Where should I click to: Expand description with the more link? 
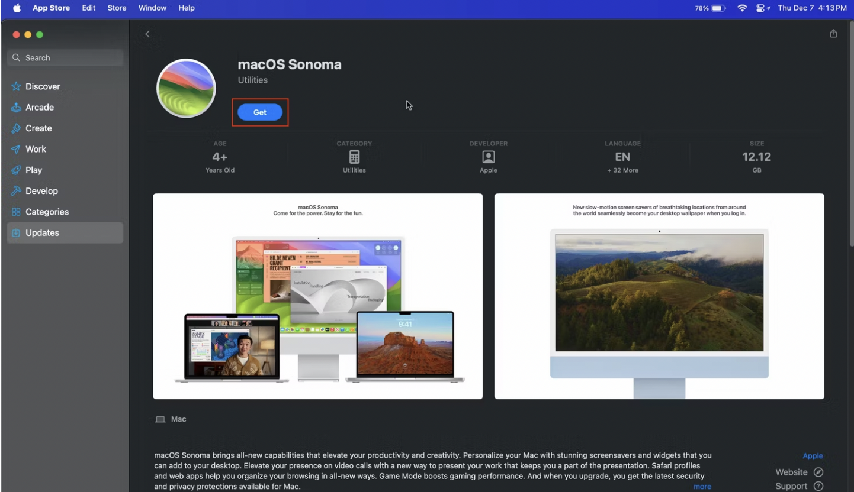(x=702, y=487)
